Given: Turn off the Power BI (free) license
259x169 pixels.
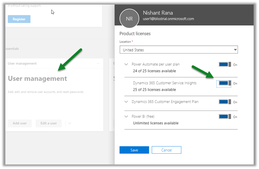Looking at the screenshot, I should pyautogui.click(x=225, y=117).
